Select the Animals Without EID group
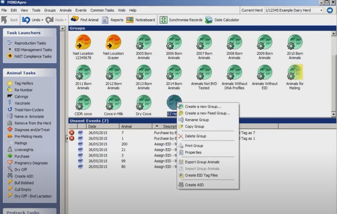The width and height of the screenshot is (337, 214). point(265,77)
